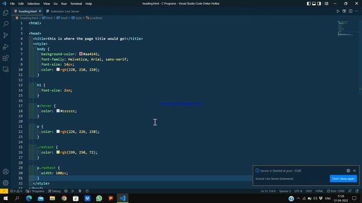
Task: Open preview to the side icon
Action: click(344, 11)
